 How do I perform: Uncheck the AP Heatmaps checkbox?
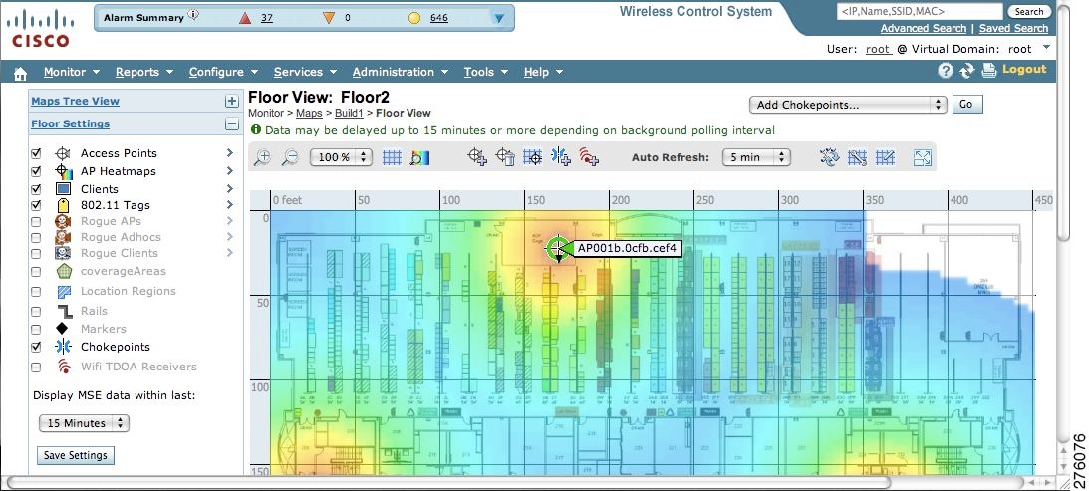click(x=36, y=171)
